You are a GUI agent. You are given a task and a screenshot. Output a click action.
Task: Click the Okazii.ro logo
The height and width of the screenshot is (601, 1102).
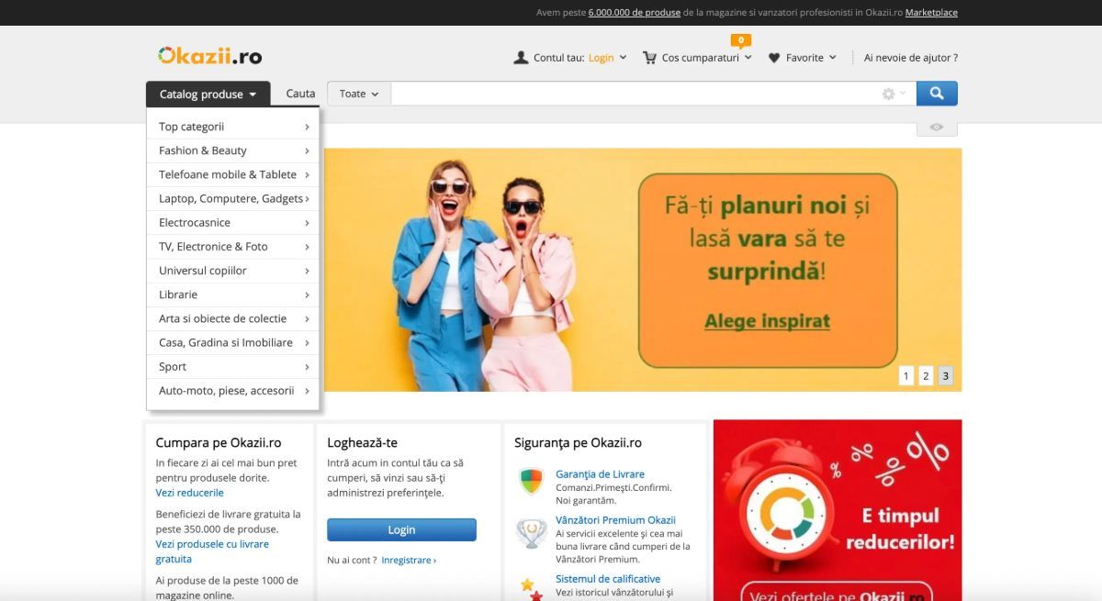(x=209, y=56)
